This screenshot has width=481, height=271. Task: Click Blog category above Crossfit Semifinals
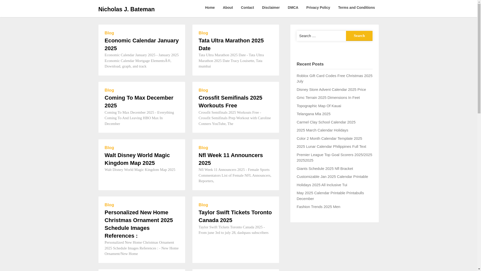(203, 90)
